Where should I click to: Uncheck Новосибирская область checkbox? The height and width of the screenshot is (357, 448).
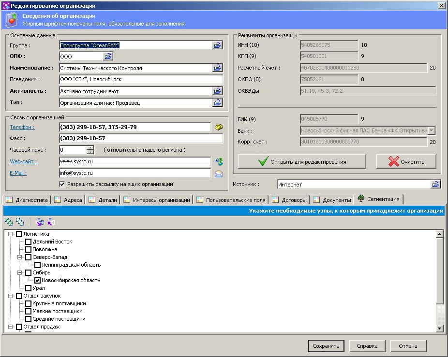pos(37,280)
